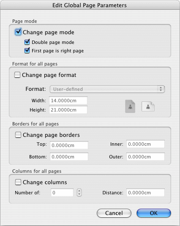Focus the Top border field

[x=69, y=145]
